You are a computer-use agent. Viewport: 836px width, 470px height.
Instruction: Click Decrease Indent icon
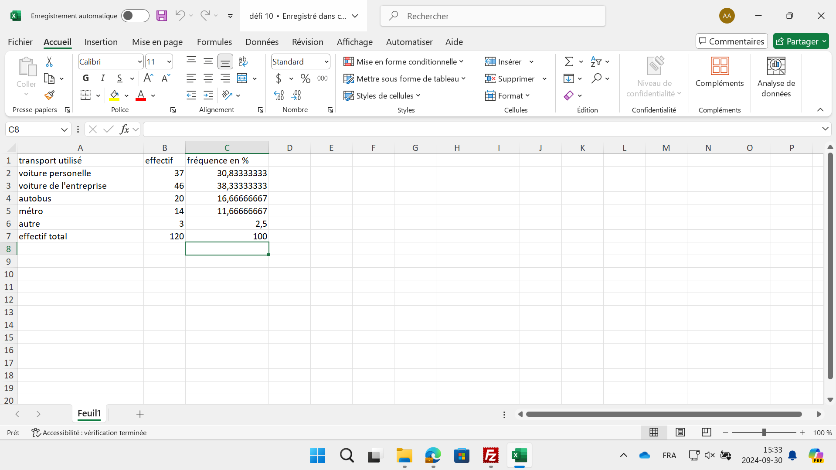click(191, 95)
